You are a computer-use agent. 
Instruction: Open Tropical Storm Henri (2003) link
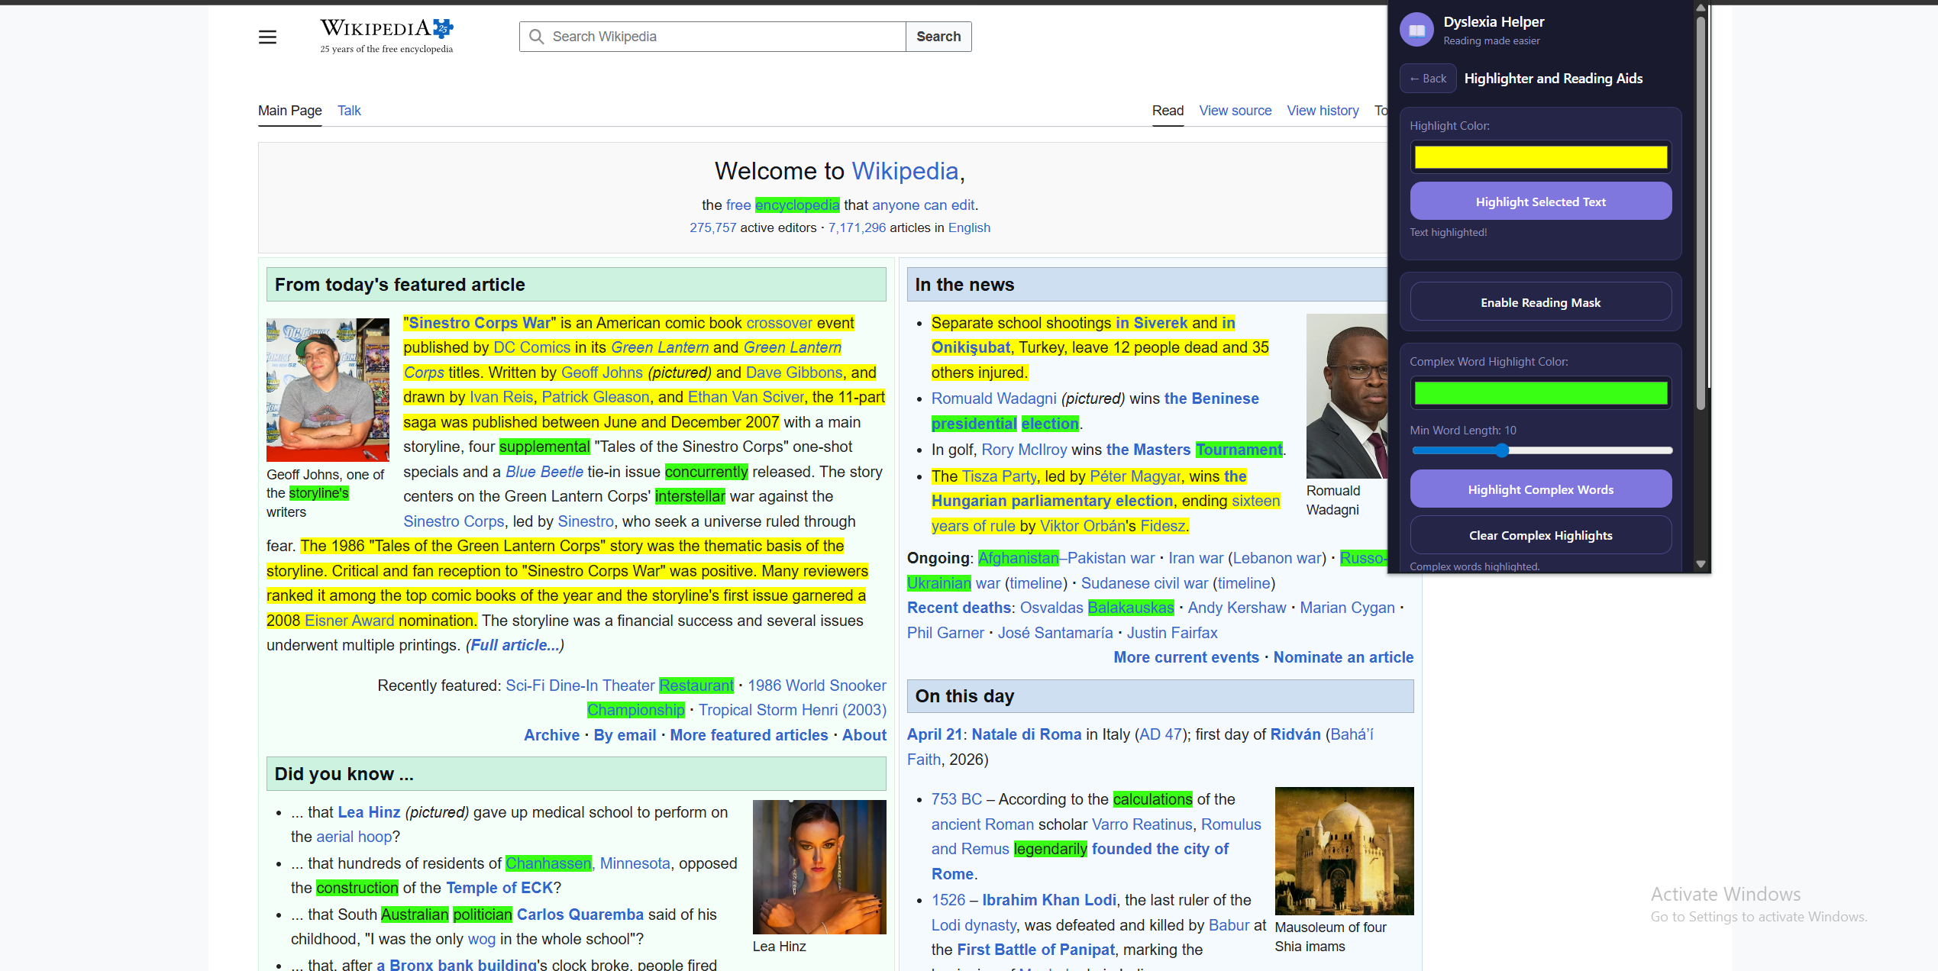(x=793, y=710)
